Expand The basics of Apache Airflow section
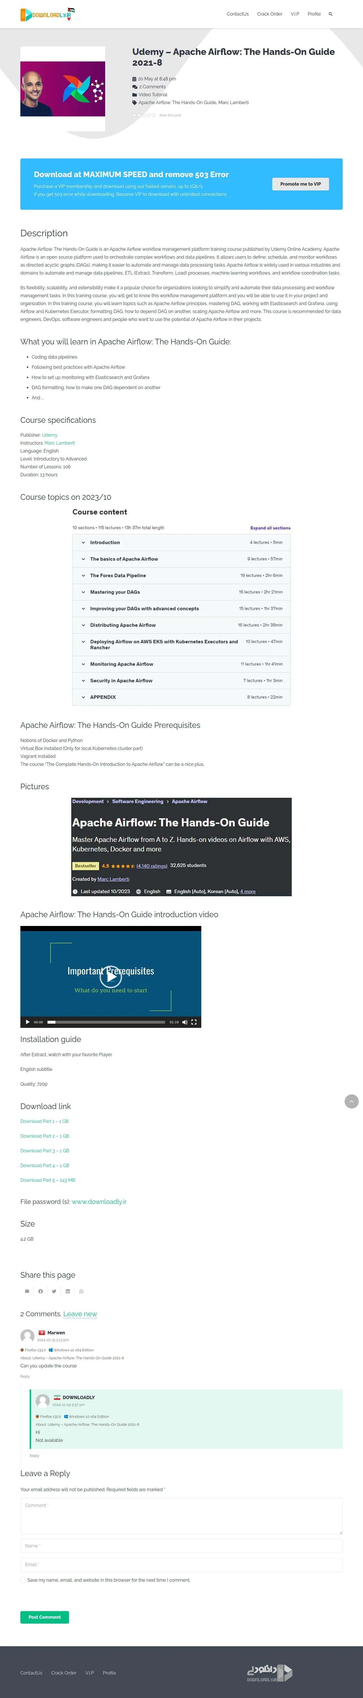The height and width of the screenshot is (1698, 363). tap(181, 559)
